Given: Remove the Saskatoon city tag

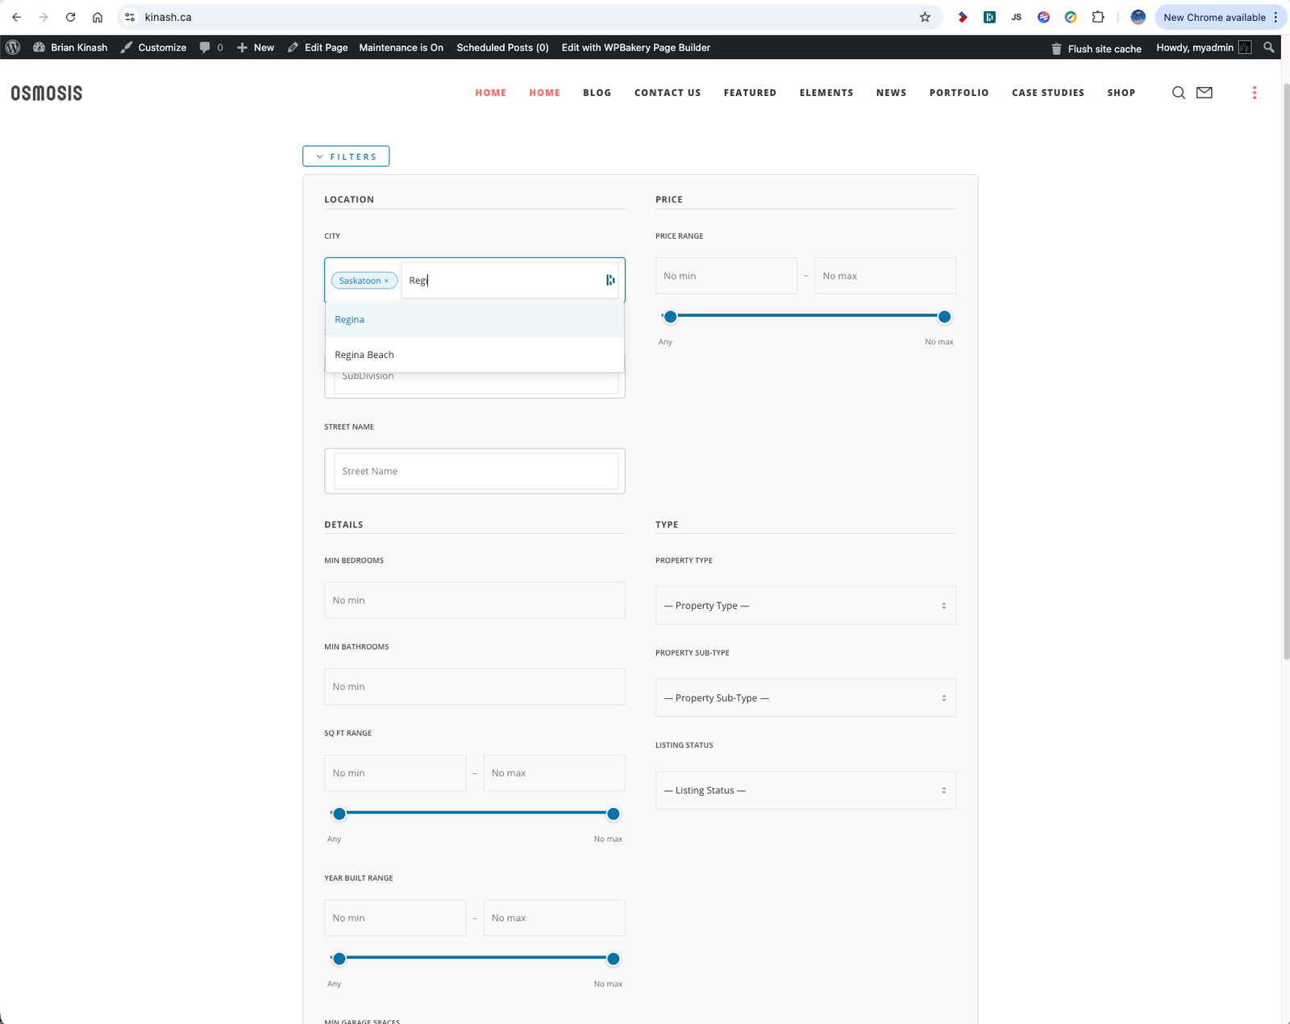Looking at the screenshot, I should click(386, 281).
